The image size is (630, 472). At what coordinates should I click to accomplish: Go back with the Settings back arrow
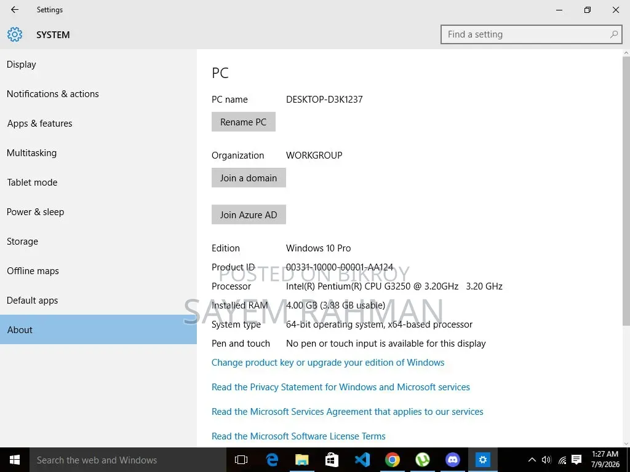click(x=15, y=10)
